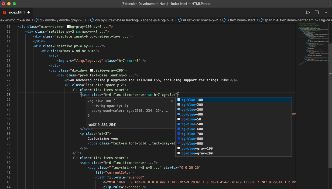This screenshot has height=189, width=332.
Task: Click the "Customizing your" text on line 34
Action: [x=103, y=139]
